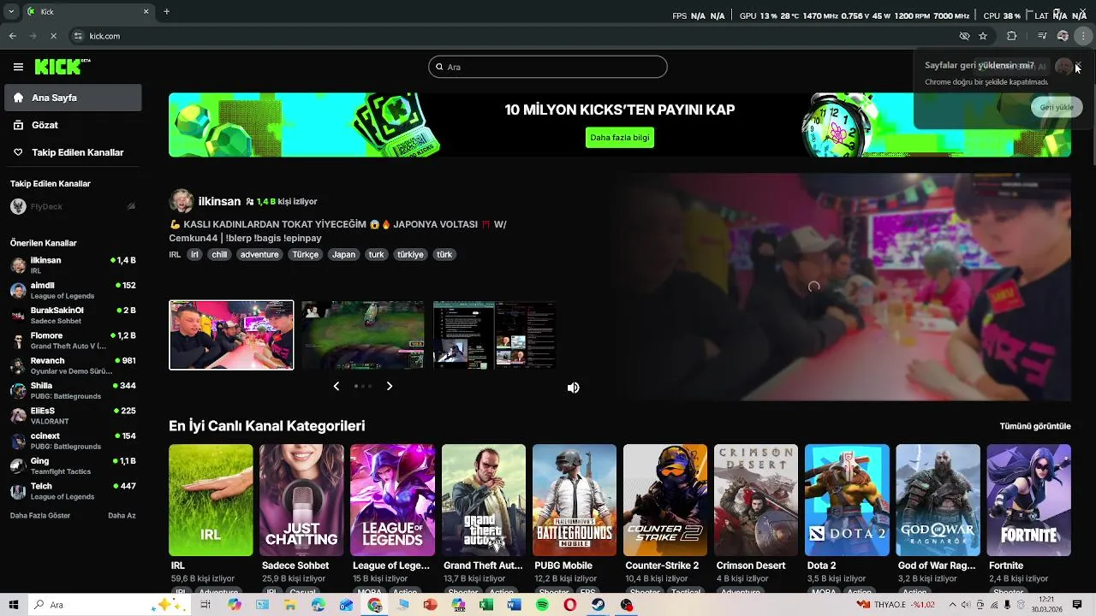Open Ana Sayfa in sidebar
1096x616 pixels.
(x=73, y=98)
